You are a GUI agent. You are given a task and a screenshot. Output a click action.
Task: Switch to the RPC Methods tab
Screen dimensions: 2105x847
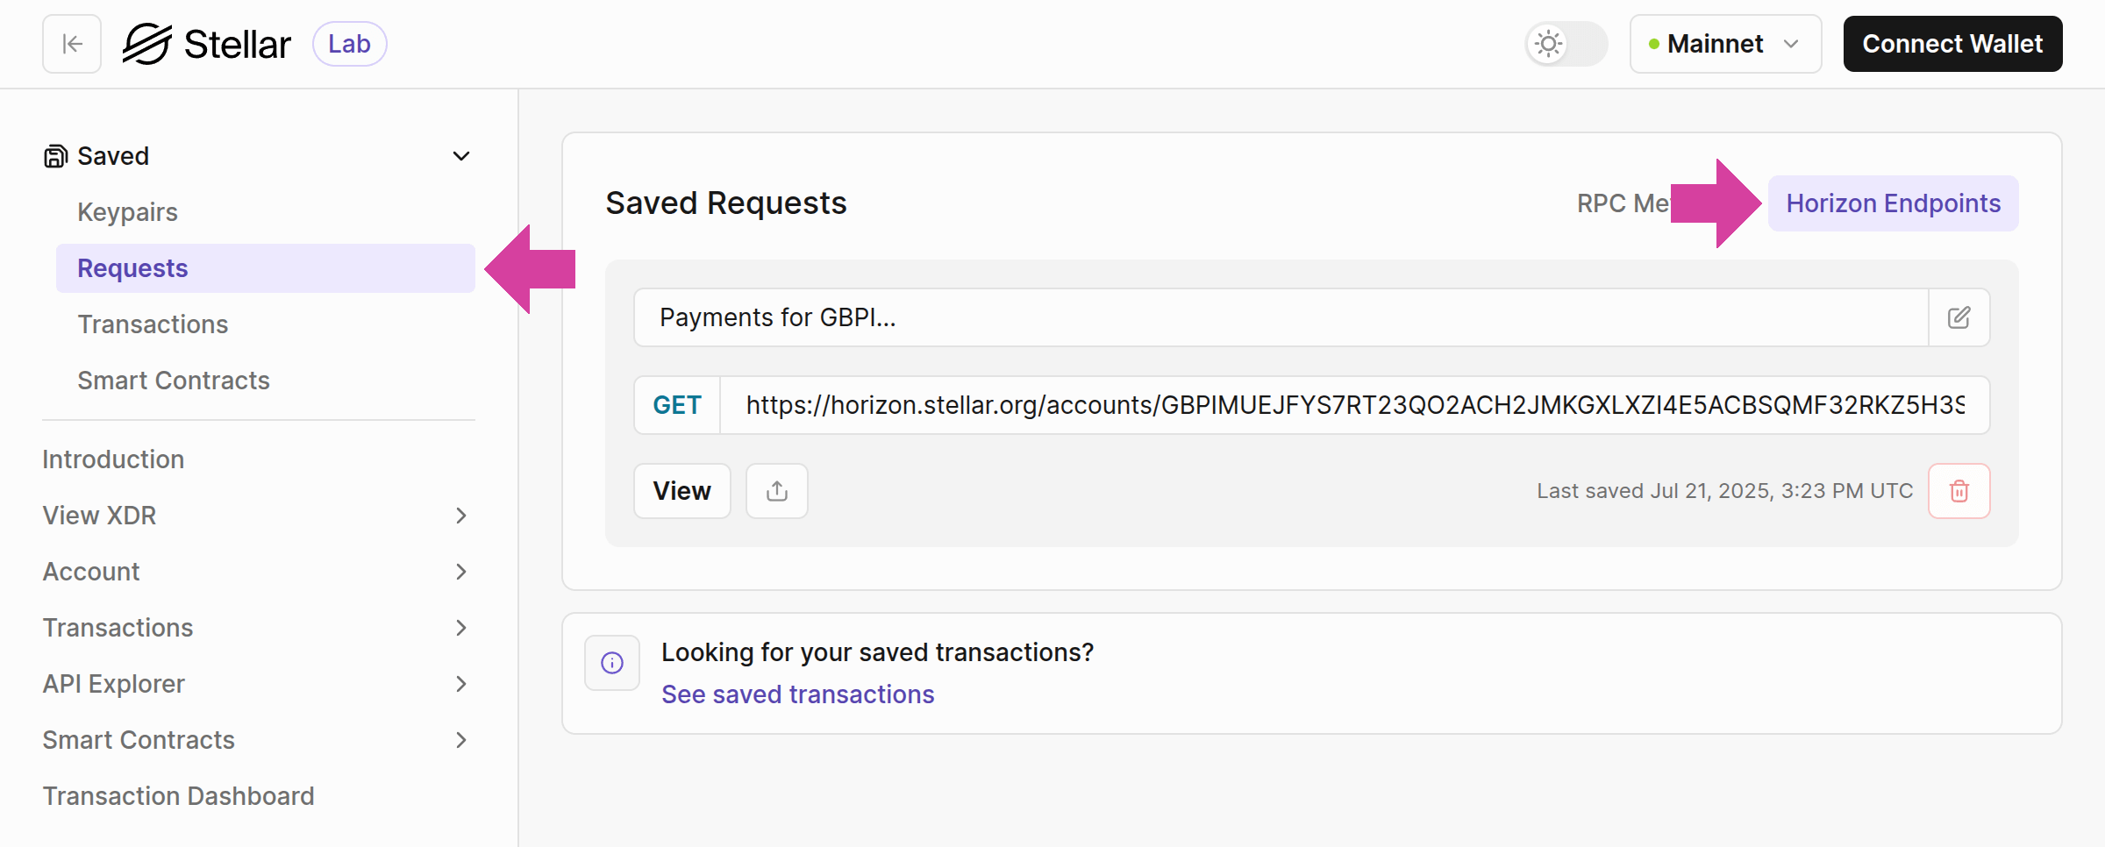[x=1621, y=203]
